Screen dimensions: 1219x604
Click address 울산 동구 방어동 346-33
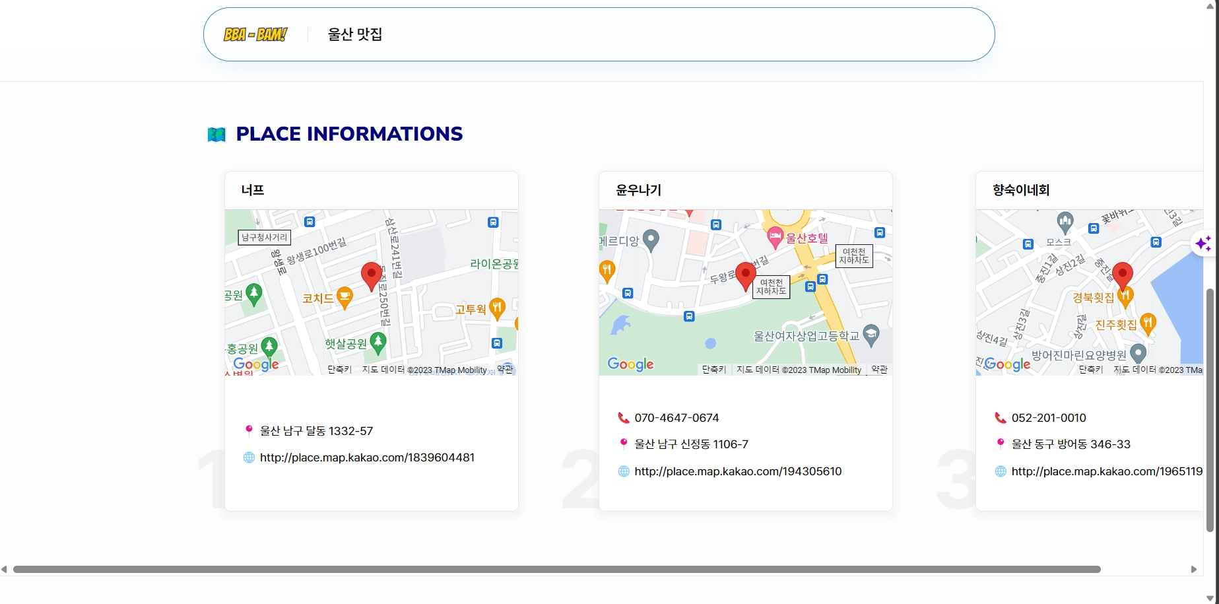(x=1071, y=444)
